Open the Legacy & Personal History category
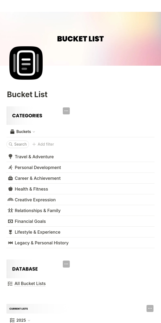 coord(42,243)
